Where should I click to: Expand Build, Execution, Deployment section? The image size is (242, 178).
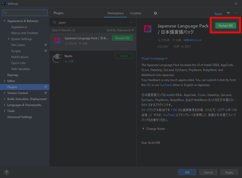tap(5, 99)
